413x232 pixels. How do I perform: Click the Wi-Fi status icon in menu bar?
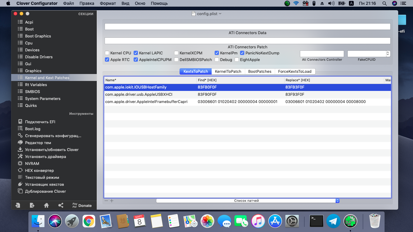[296, 3]
